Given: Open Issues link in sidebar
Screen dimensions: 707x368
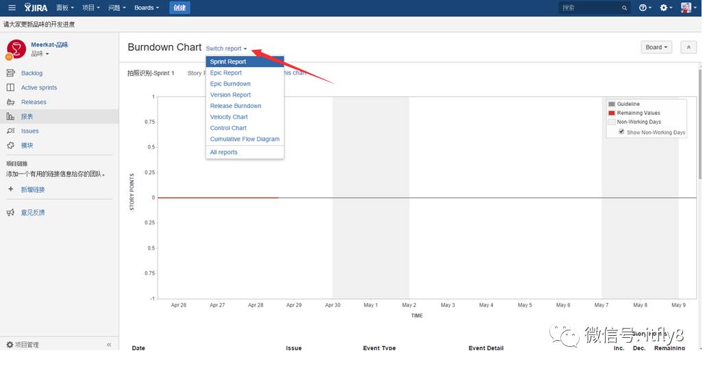Looking at the screenshot, I should 29,131.
